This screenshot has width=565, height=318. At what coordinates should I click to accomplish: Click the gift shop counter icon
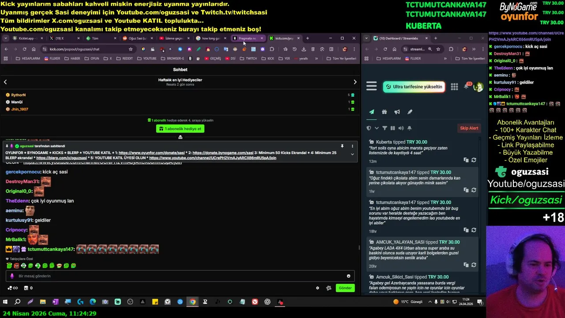click(x=28, y=288)
